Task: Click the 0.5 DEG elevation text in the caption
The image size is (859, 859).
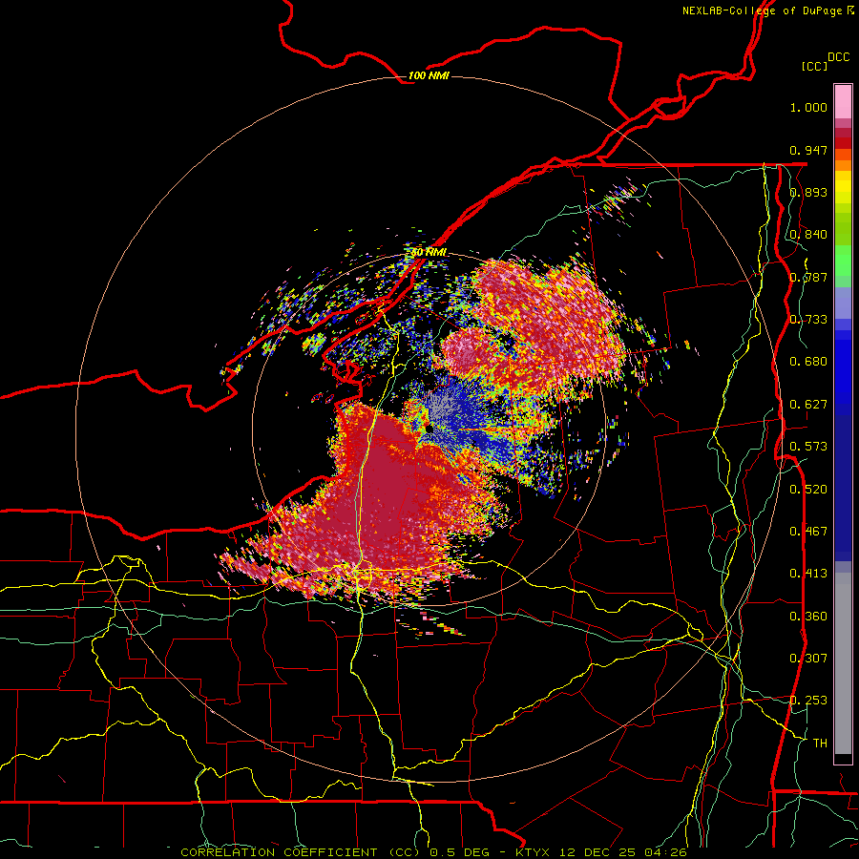Action: coord(461,852)
